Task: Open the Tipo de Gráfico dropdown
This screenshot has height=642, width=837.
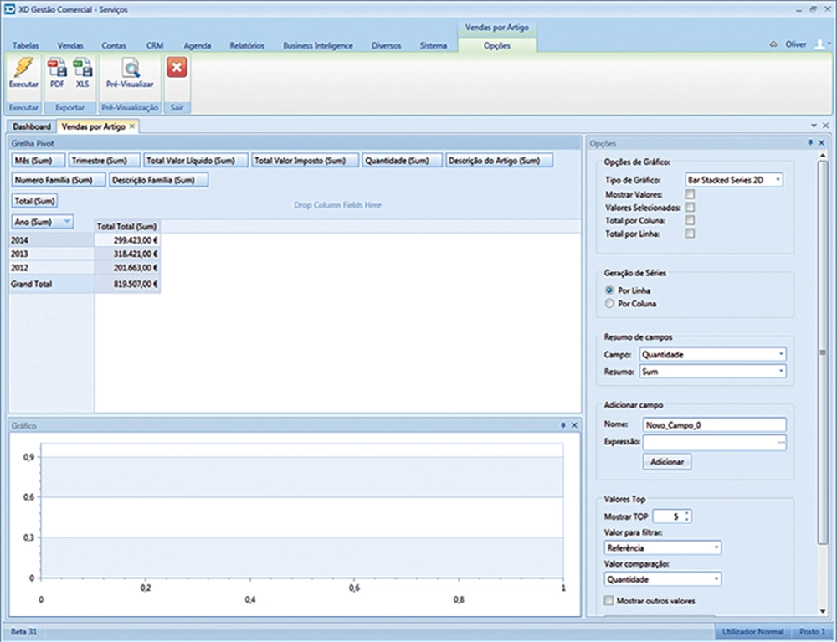Action: (x=778, y=180)
